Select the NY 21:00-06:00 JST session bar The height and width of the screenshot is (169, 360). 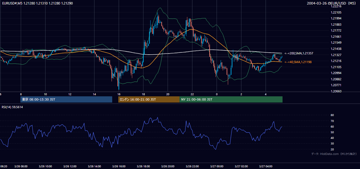tap(231, 99)
